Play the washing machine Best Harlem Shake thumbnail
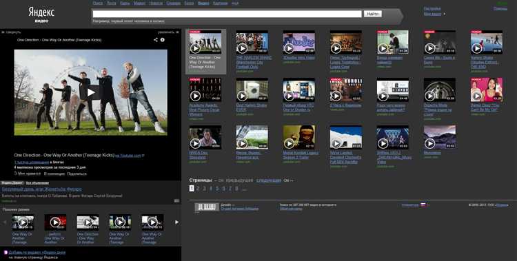Image resolution: width=517 pixels, height=261 pixels. [x=252, y=90]
